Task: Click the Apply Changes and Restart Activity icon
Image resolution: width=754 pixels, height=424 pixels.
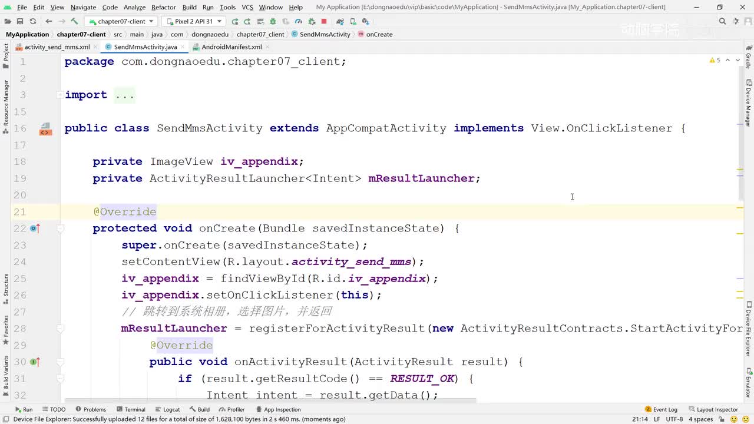Action: click(247, 21)
